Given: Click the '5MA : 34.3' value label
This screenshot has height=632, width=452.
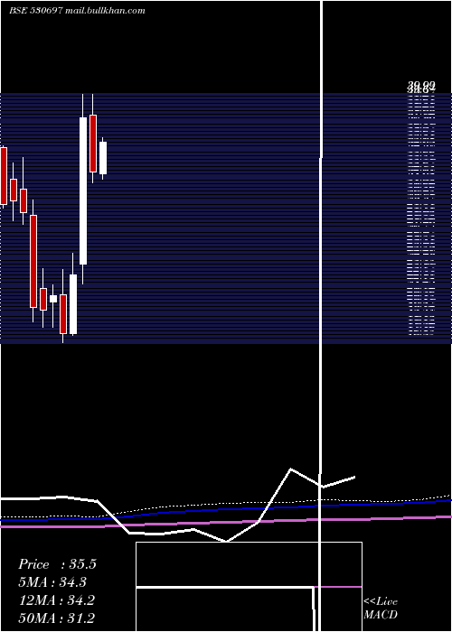Looking at the screenshot, I should click(52, 582).
